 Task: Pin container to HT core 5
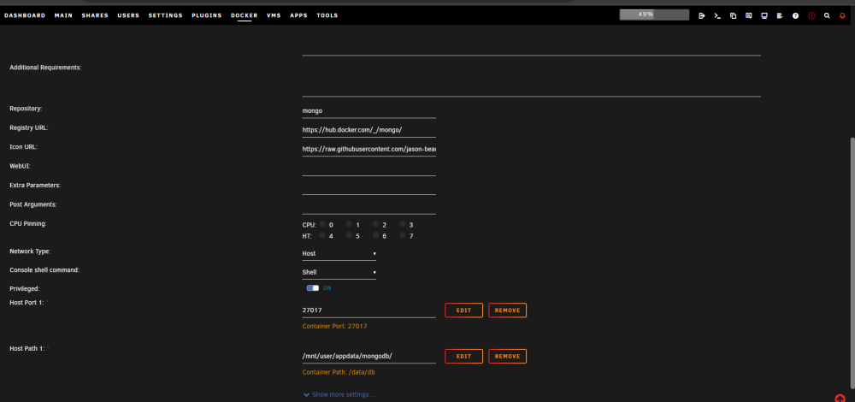click(350, 235)
